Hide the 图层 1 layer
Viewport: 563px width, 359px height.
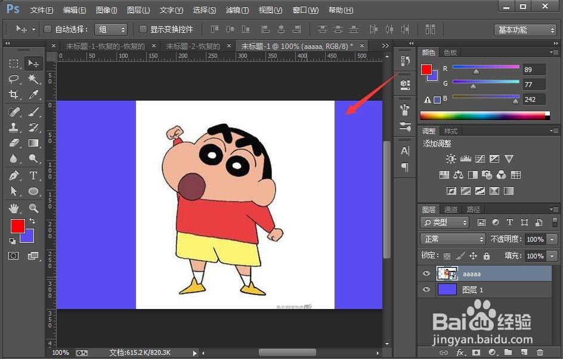[426, 289]
